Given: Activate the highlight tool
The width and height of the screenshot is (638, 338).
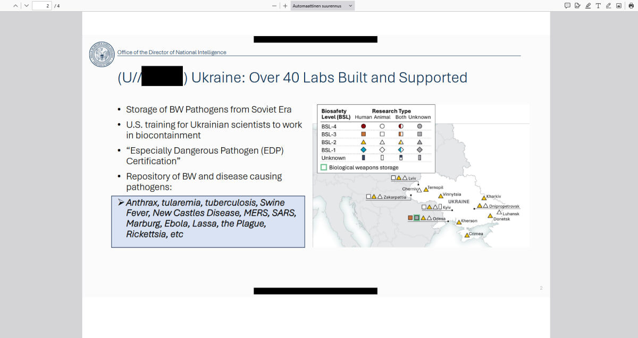Looking at the screenshot, I should (588, 5).
